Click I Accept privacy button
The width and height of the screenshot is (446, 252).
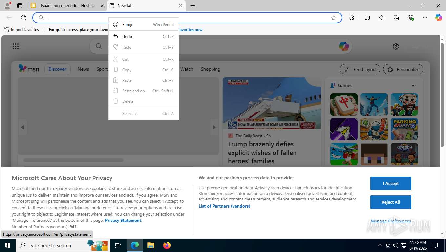click(x=391, y=183)
